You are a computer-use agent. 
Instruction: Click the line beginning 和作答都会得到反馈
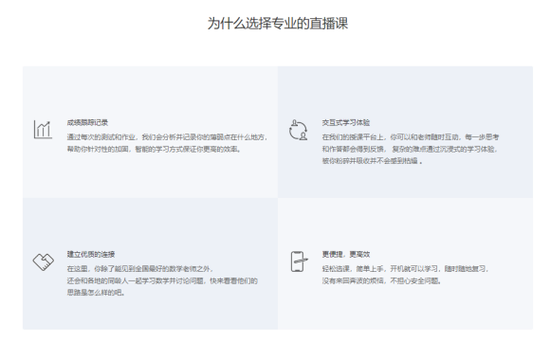coord(410,150)
